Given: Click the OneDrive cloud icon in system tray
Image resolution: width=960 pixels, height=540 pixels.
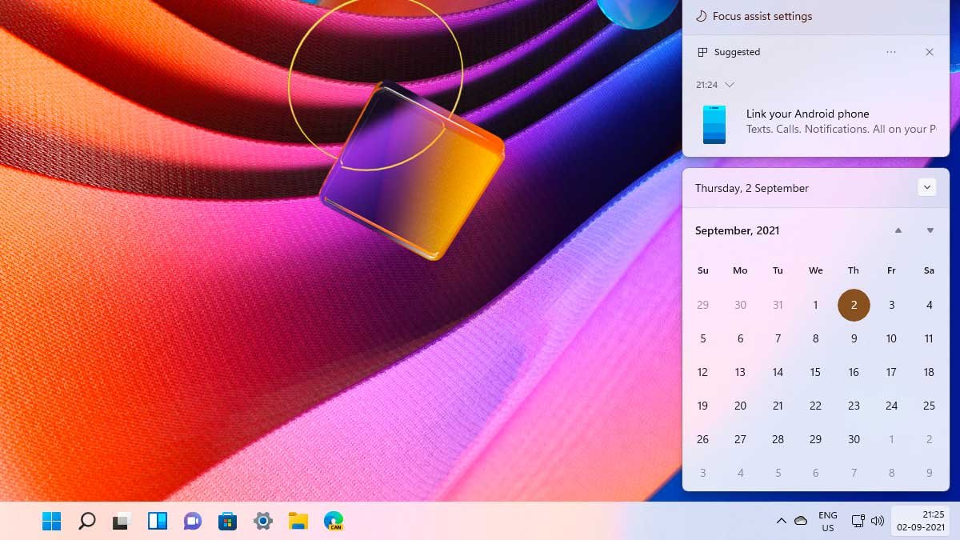Looking at the screenshot, I should (801, 521).
